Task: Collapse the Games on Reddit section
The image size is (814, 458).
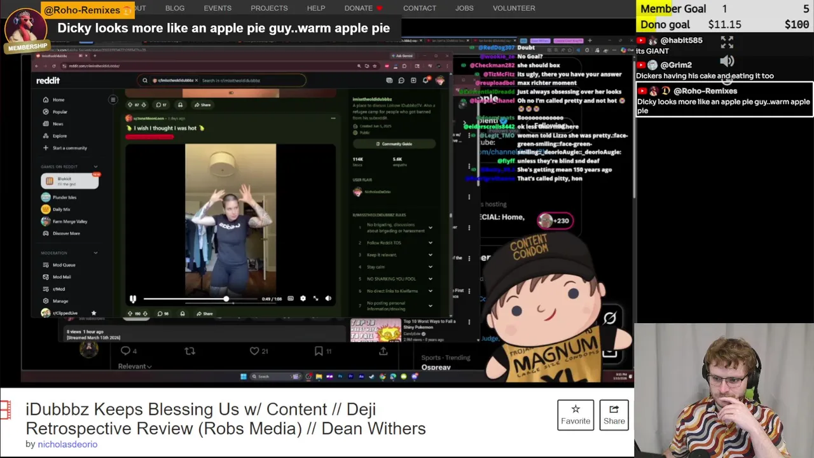Action: pos(95,167)
